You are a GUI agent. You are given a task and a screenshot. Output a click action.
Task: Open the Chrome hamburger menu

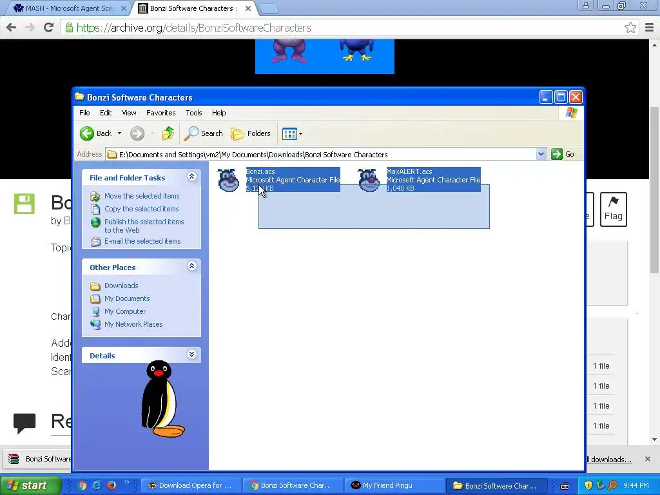pyautogui.click(x=650, y=28)
